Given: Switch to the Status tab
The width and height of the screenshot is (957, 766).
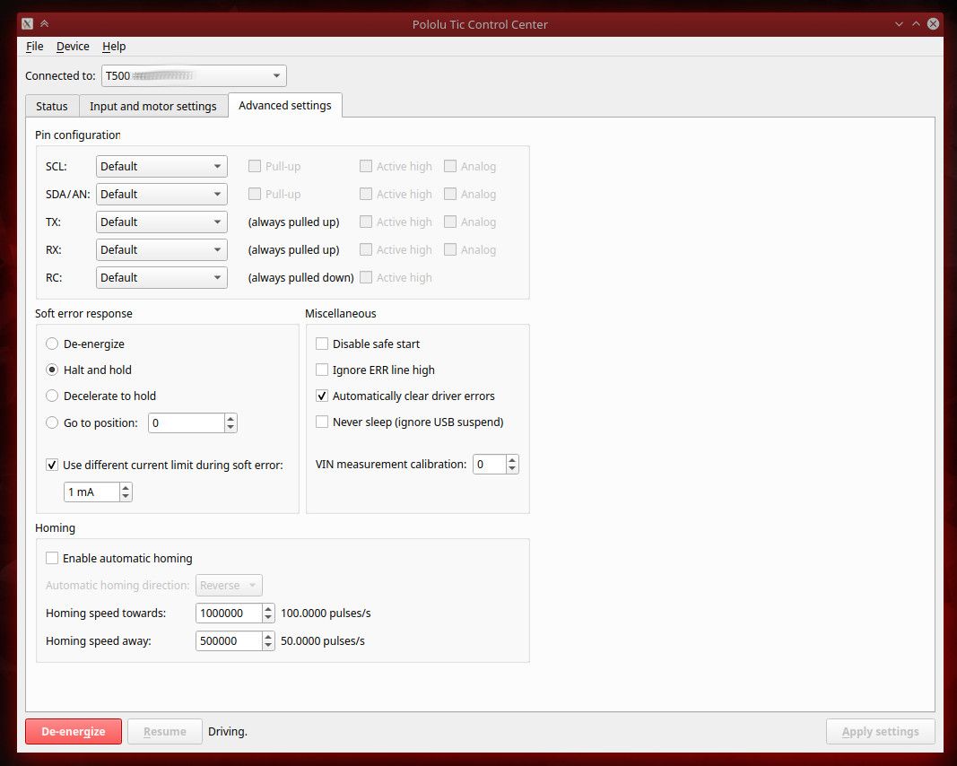Looking at the screenshot, I should point(51,106).
